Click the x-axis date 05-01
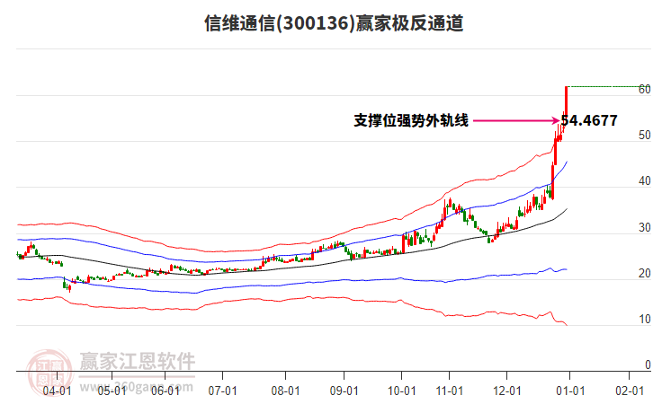The image size is (653, 404). [112, 391]
